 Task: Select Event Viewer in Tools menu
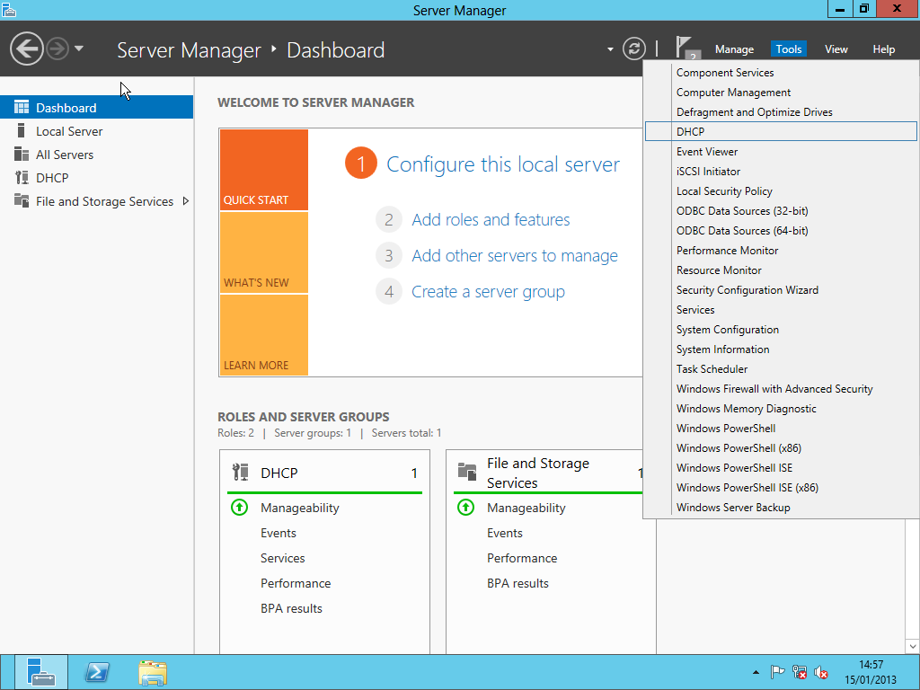click(707, 152)
